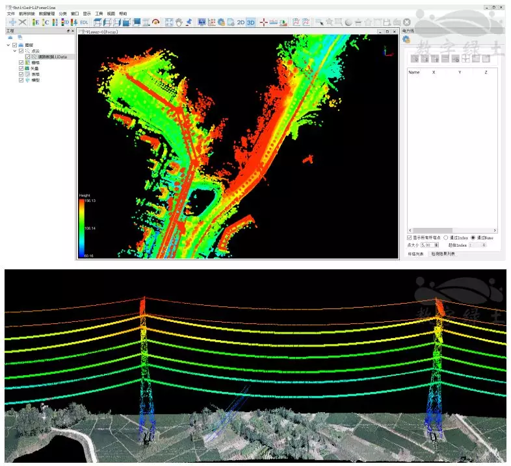Click the grey circled X cancel icon
The height and width of the screenshot is (466, 511).
coord(407,22)
